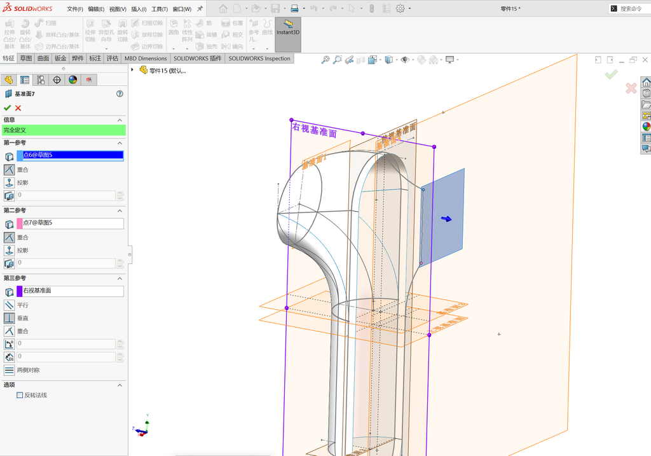Cancel plane with red X in property panel

pyautogui.click(x=18, y=108)
